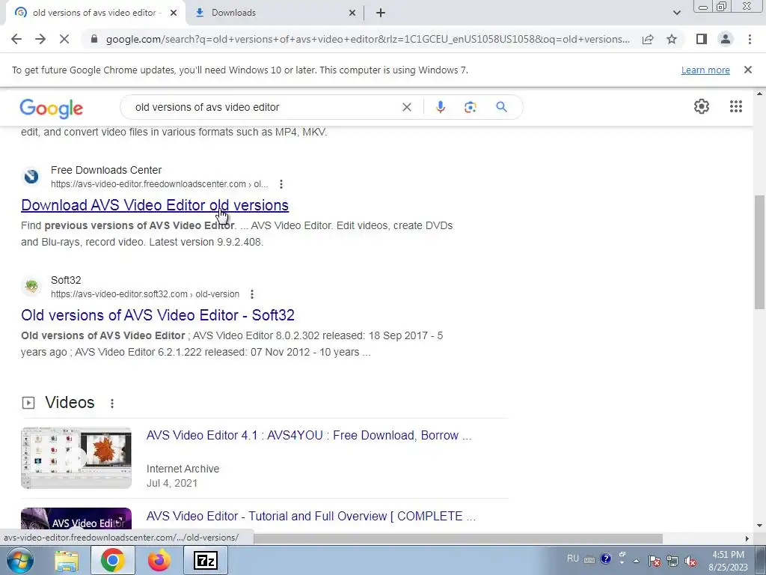This screenshot has width=766, height=575.
Task: Click the Free Downloads Center site name
Action: (106, 170)
